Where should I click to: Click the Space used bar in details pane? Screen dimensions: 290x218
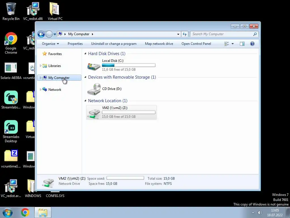(125, 178)
